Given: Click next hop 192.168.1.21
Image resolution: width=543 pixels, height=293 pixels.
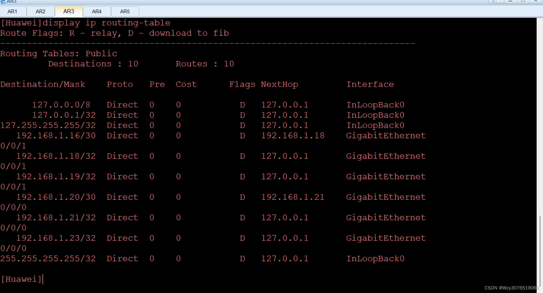Looking at the screenshot, I should (293, 197).
